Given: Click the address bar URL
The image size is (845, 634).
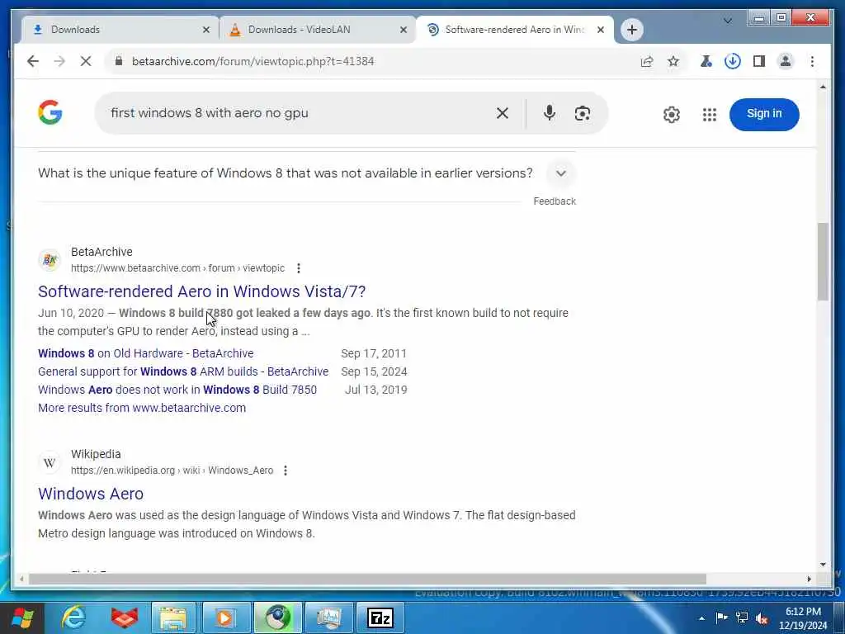Looking at the screenshot, I should point(253,61).
